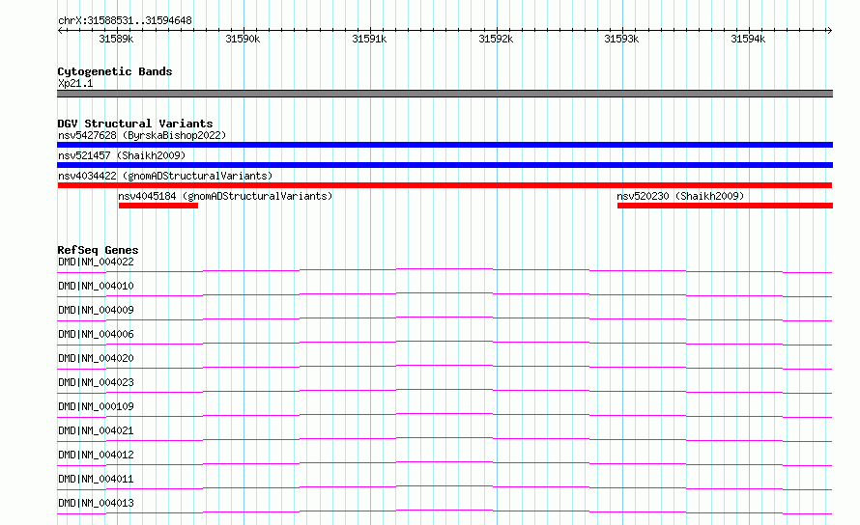This screenshot has width=860, height=525.
Task: Select the blue nsv521457 variant bar
Action: 444,165
